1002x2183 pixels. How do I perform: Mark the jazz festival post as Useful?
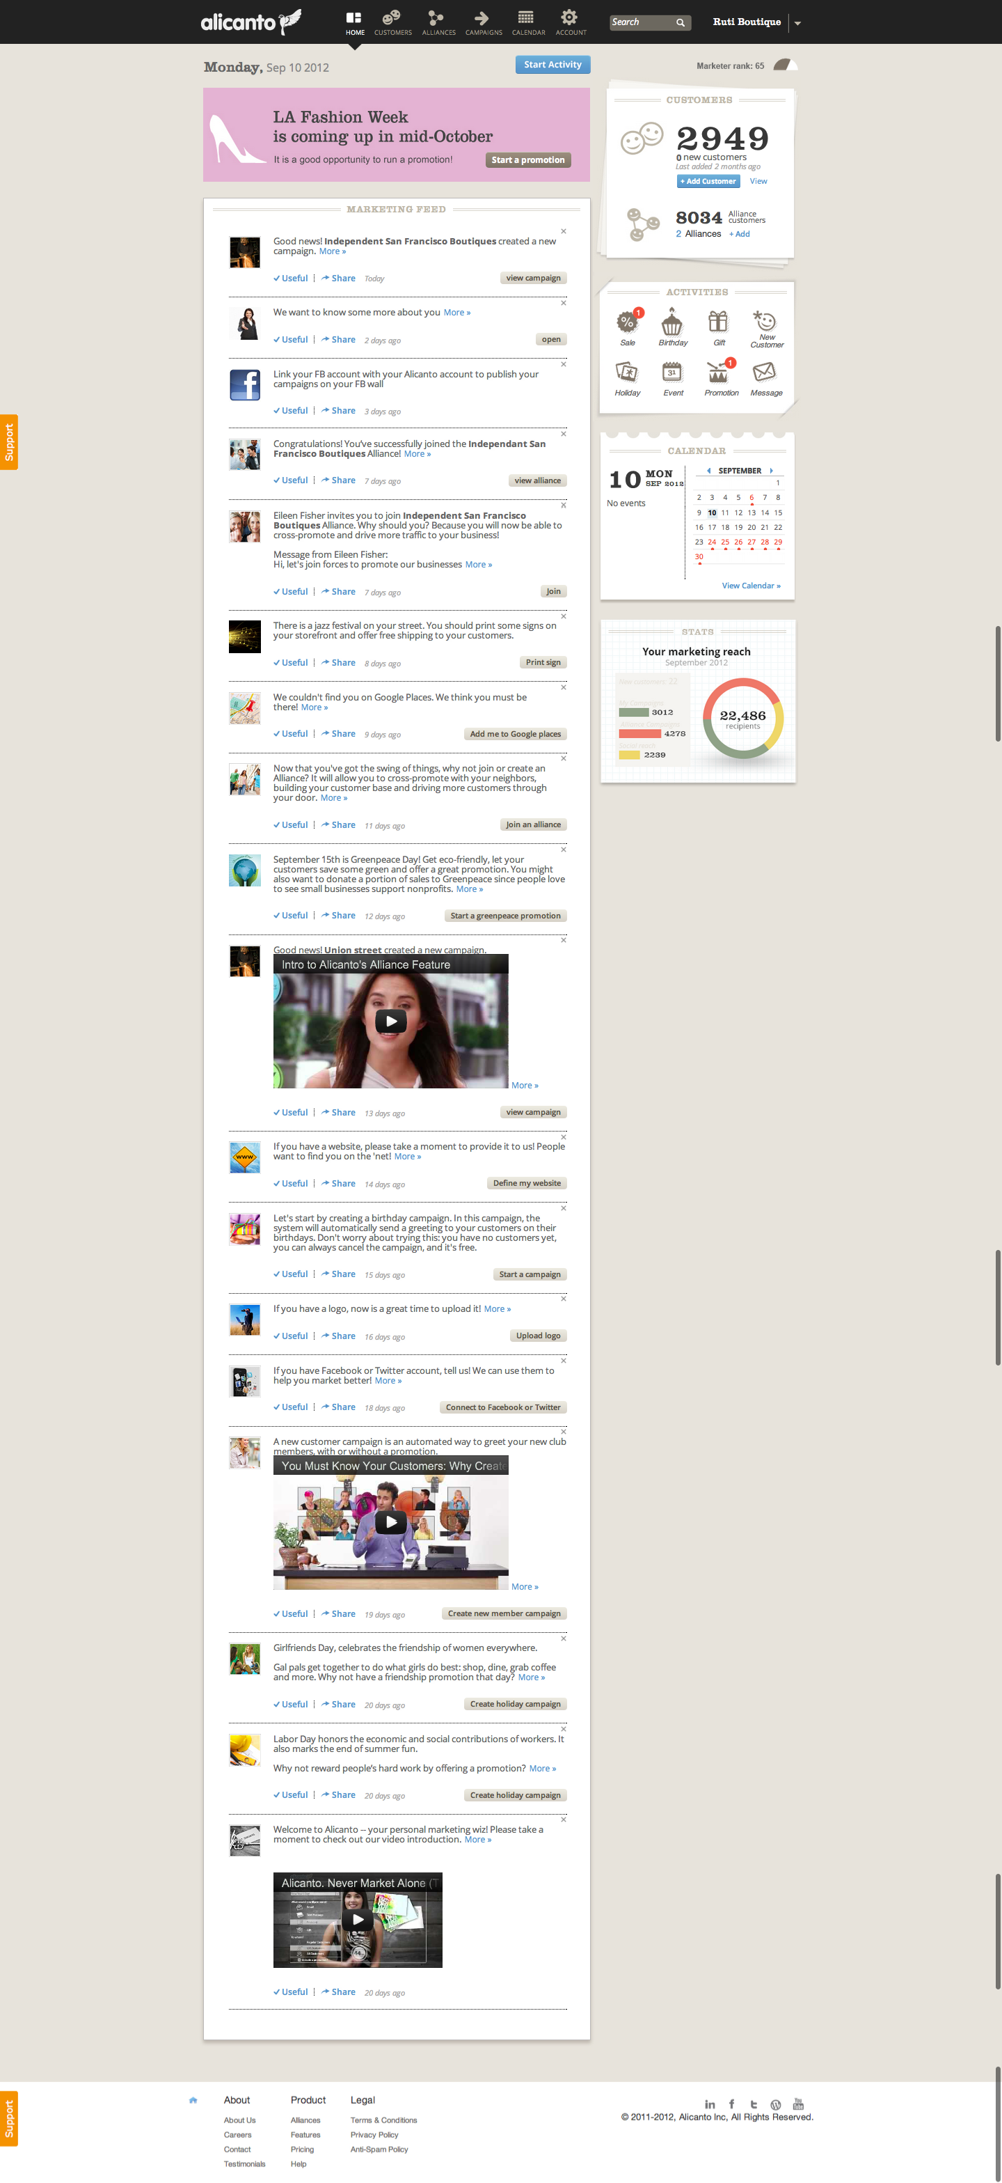coord(291,663)
